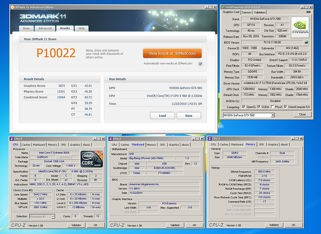
Task: Click the CAS# Latency 7.0 clocks value
Action: [x=264, y=180]
